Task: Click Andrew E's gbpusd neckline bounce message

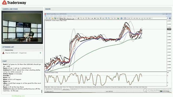Action: click(22, 90)
